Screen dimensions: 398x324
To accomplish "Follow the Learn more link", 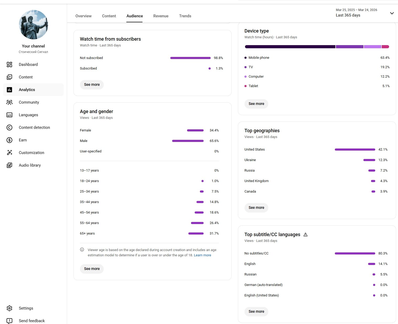I will (x=202, y=255).
